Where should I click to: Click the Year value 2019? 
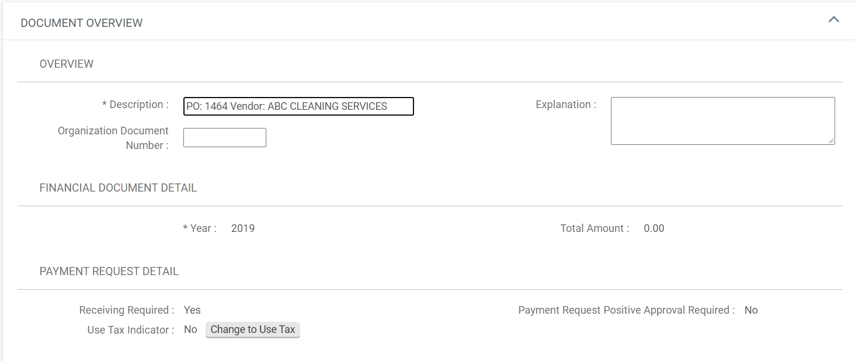243,228
